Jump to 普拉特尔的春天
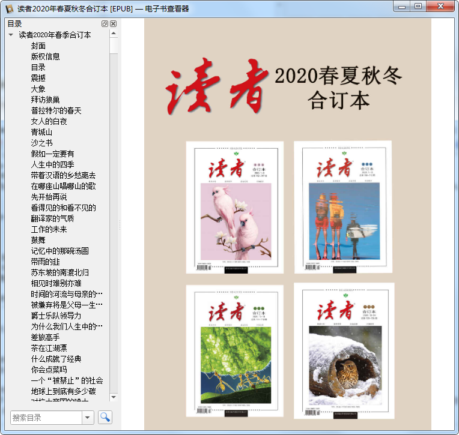The width and height of the screenshot is (459, 435). click(56, 110)
